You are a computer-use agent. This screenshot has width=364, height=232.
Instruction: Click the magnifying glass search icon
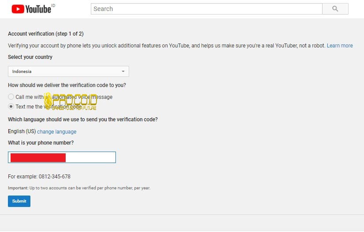coord(335,9)
